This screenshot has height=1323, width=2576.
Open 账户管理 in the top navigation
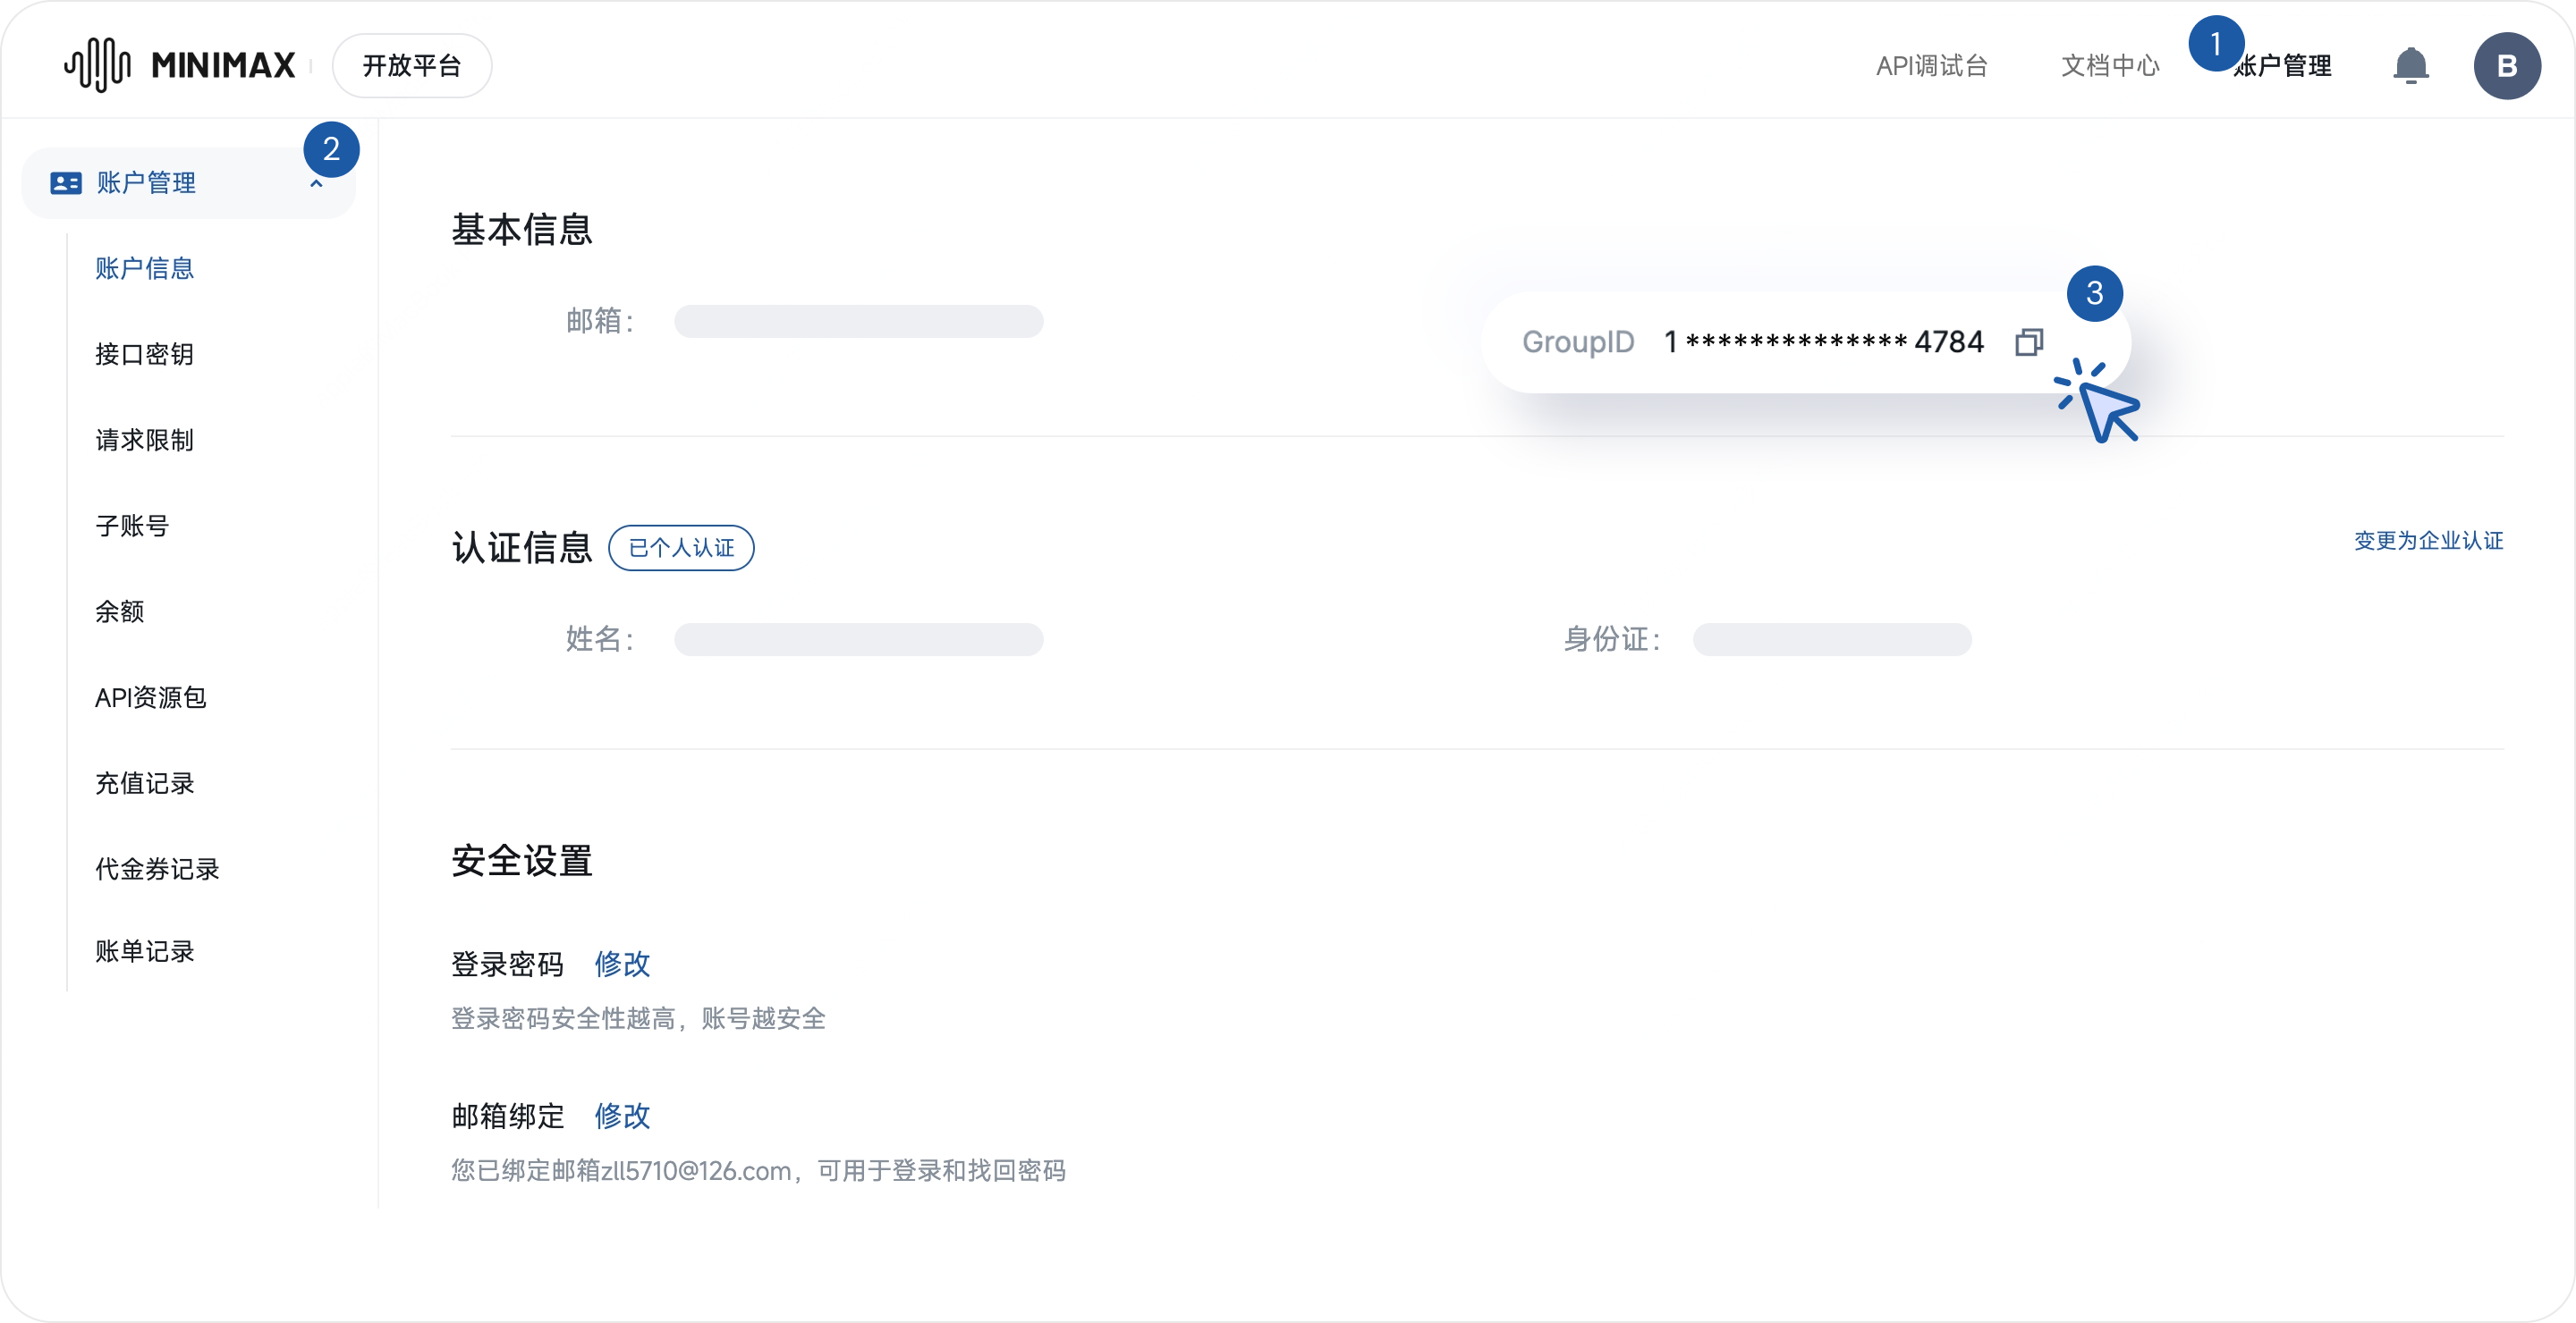click(x=2283, y=66)
